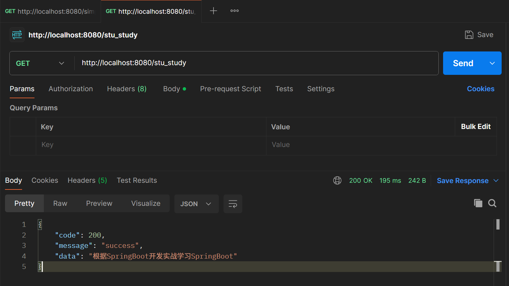Click the network globe icon in response bar
The height and width of the screenshot is (286, 509).
click(337, 180)
